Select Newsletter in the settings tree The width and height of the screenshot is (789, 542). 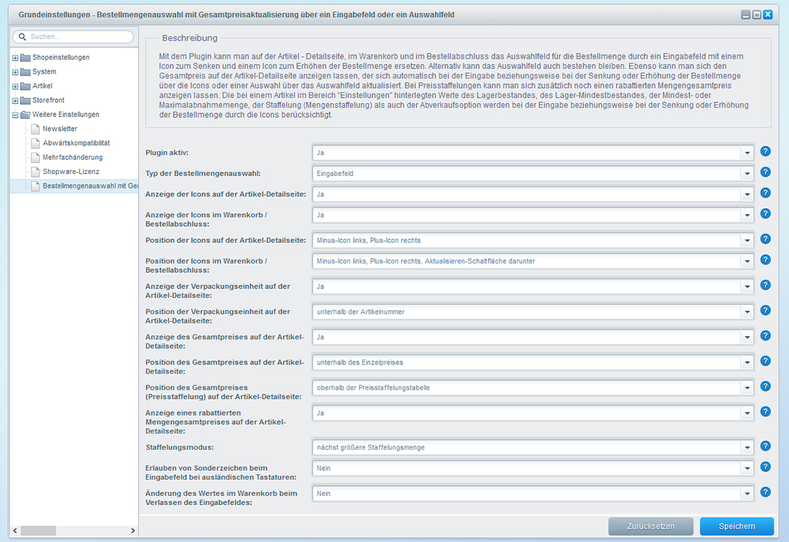[60, 129]
